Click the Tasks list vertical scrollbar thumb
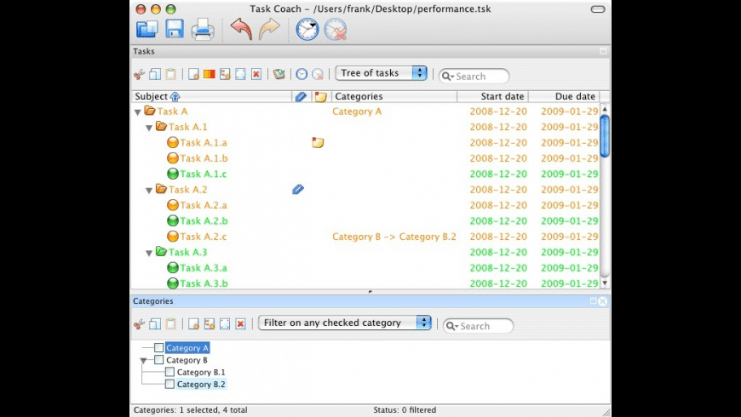741x417 pixels. pos(605,135)
